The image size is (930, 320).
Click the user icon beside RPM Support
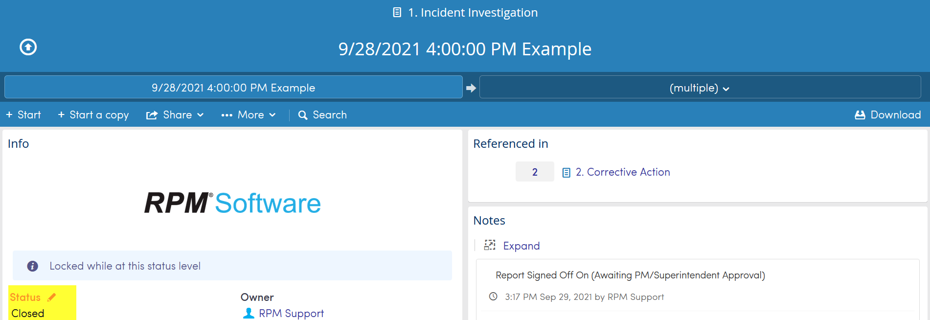249,313
